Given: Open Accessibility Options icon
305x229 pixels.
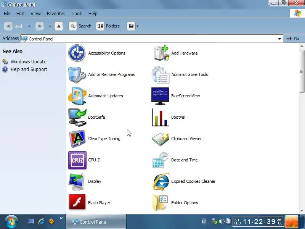Looking at the screenshot, I should (77, 53).
